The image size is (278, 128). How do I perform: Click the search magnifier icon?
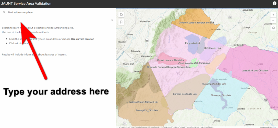(x=4, y=13)
